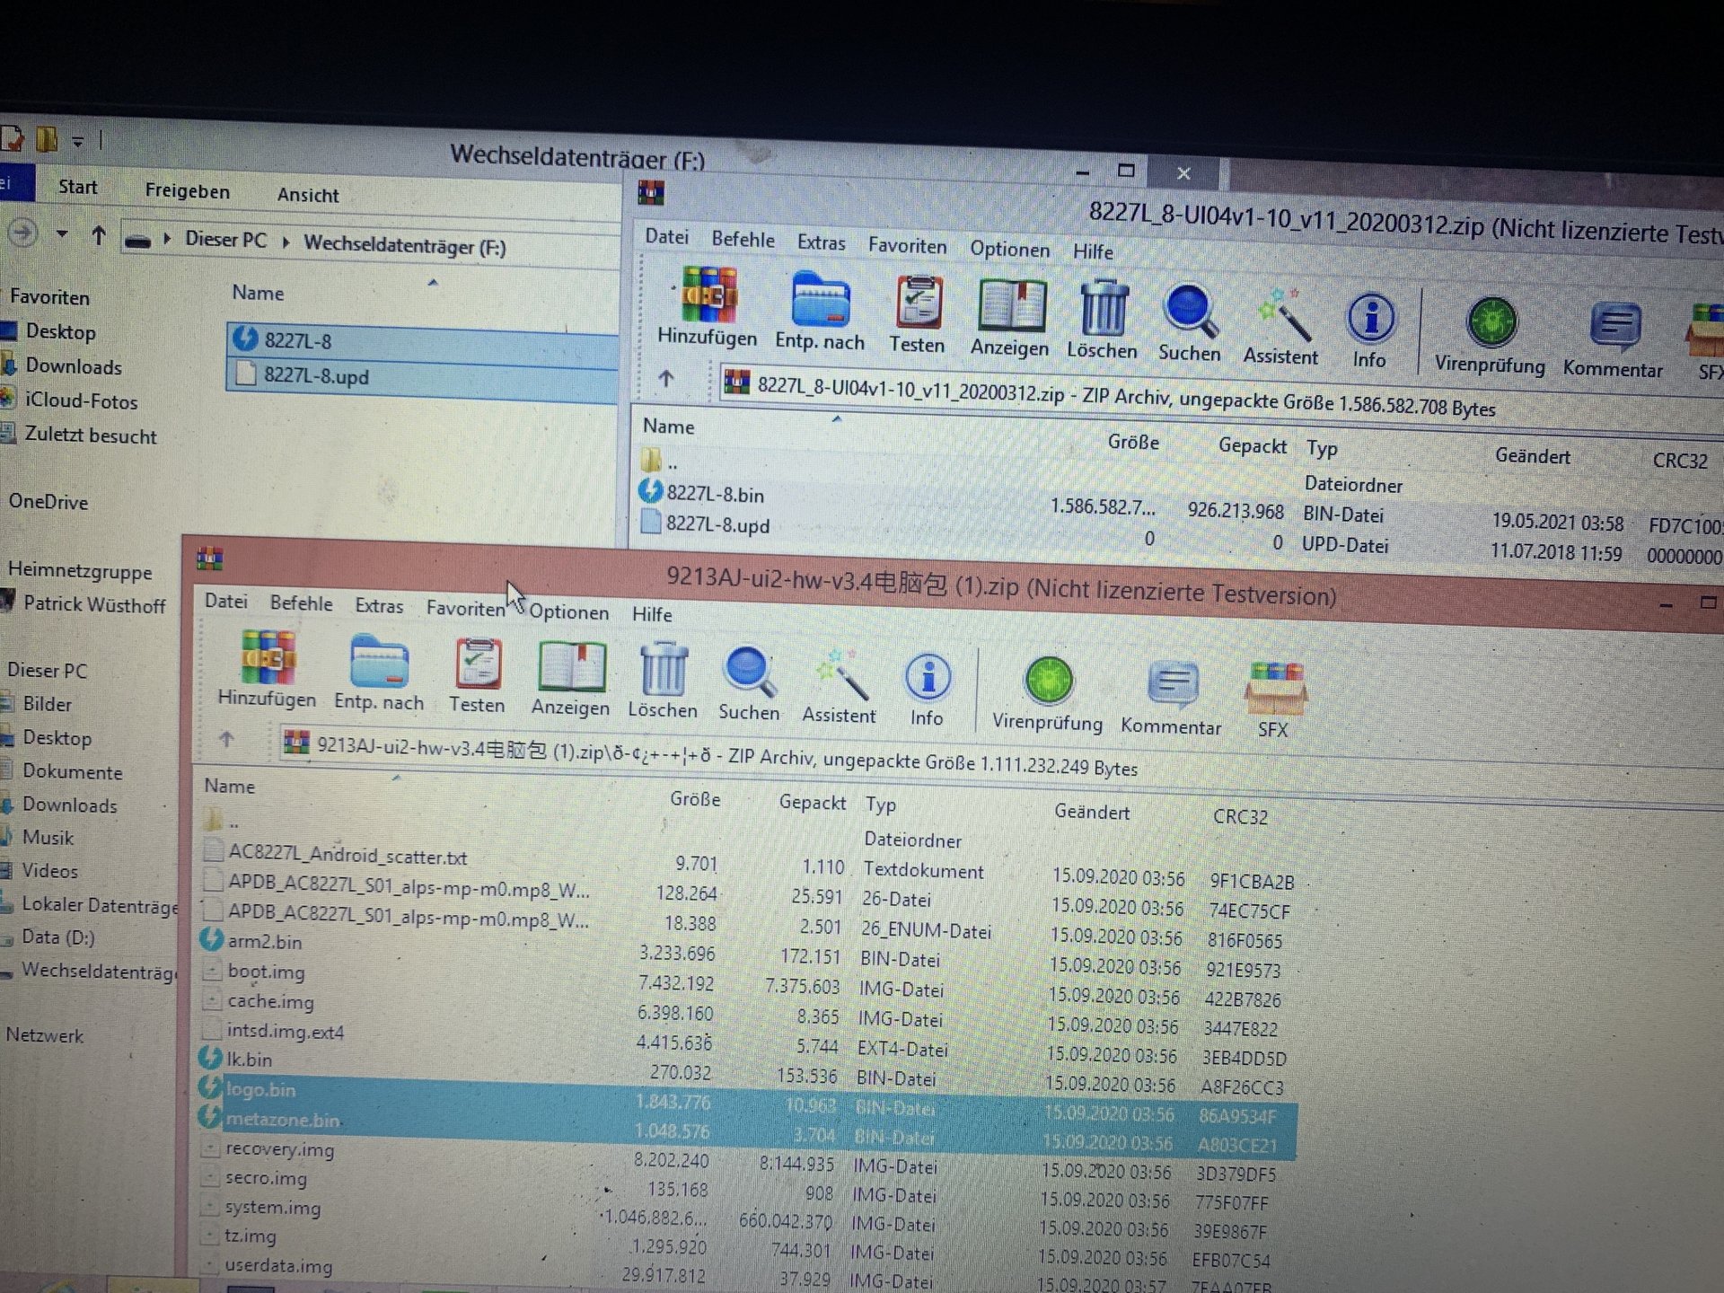Click Entp. nach icon in 8227L zip window

point(820,299)
